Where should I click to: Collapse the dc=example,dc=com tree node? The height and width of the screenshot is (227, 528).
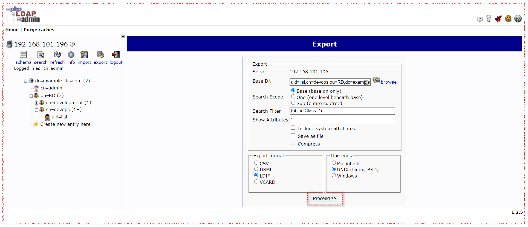pyautogui.click(x=25, y=81)
